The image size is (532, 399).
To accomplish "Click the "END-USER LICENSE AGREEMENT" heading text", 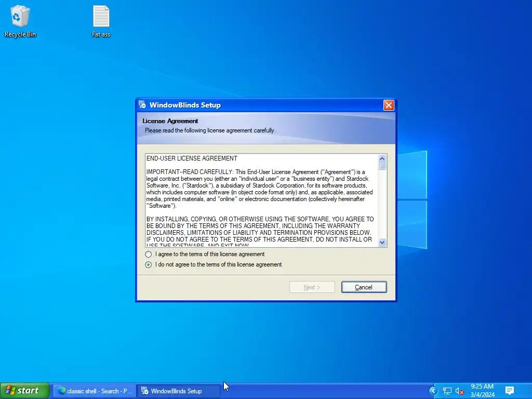I will [192, 158].
